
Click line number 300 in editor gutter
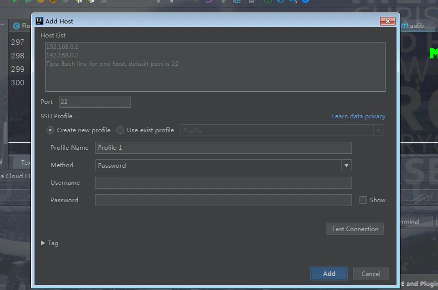coord(17,83)
